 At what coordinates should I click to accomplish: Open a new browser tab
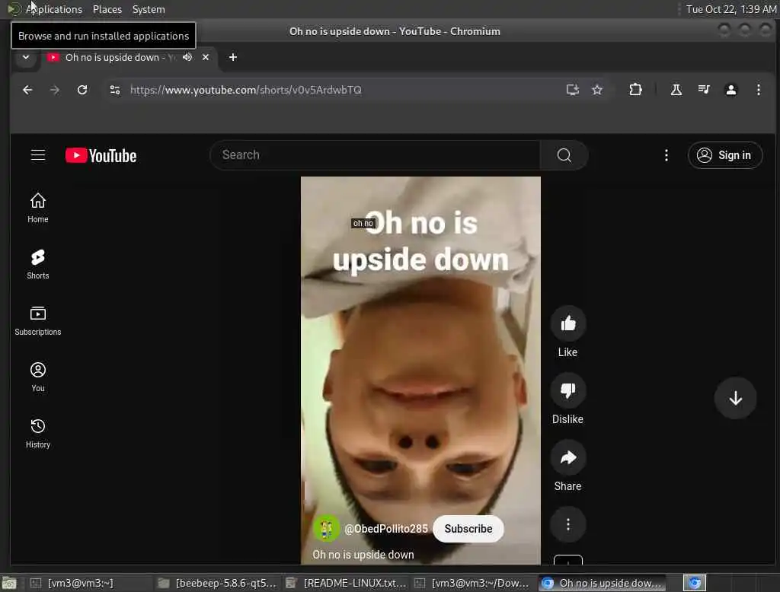233,57
